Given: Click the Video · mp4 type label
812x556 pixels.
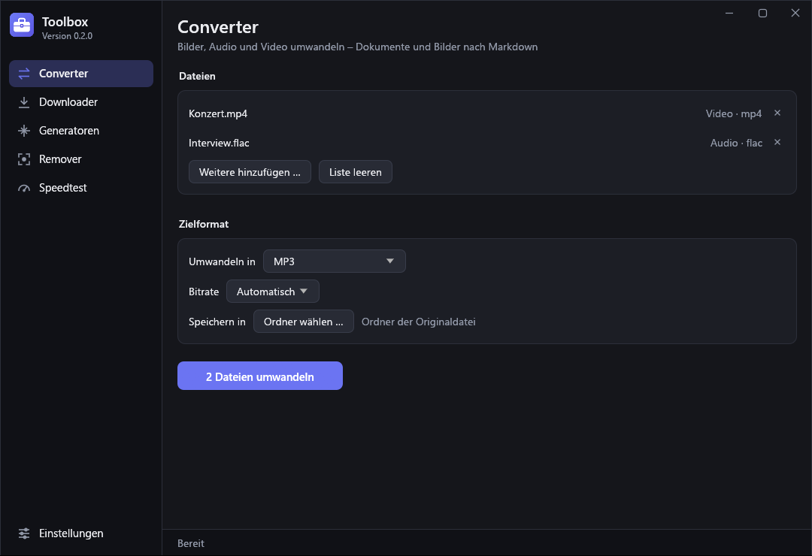Looking at the screenshot, I should [733, 113].
